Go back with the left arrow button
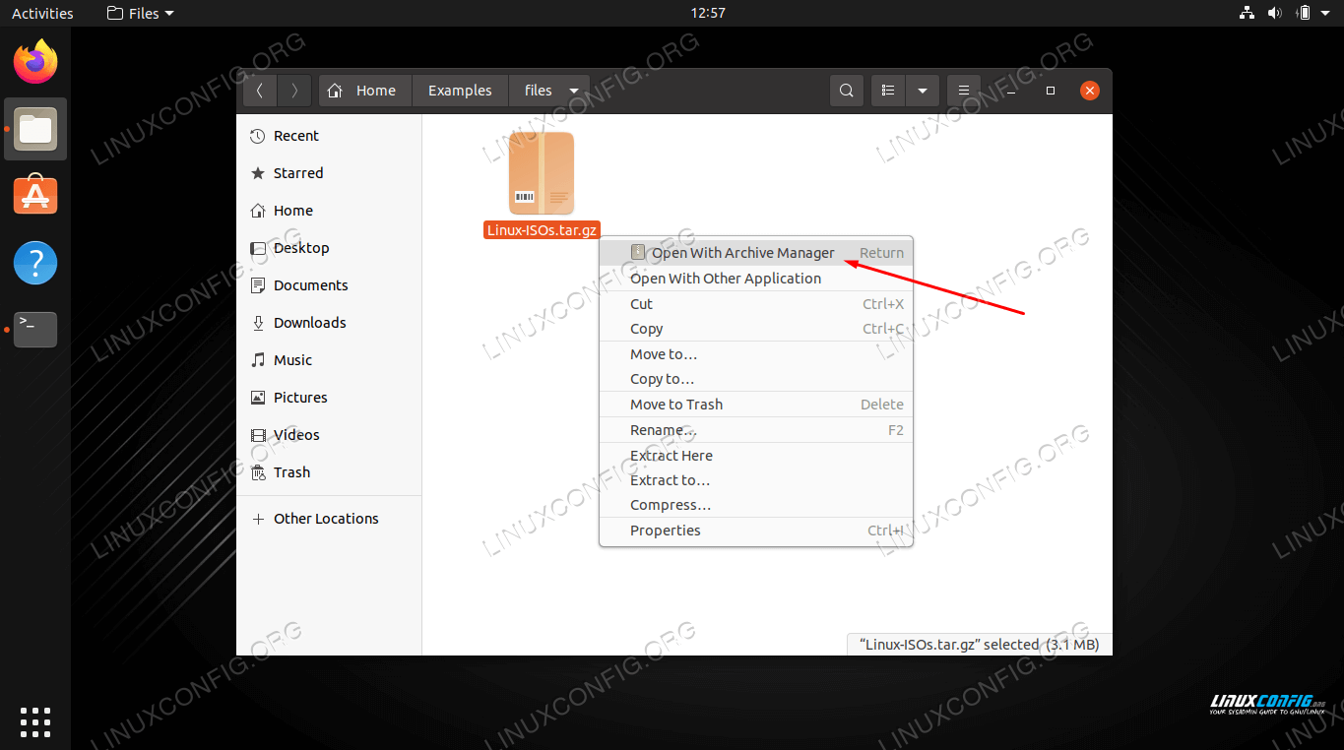The image size is (1344, 750). click(x=260, y=91)
